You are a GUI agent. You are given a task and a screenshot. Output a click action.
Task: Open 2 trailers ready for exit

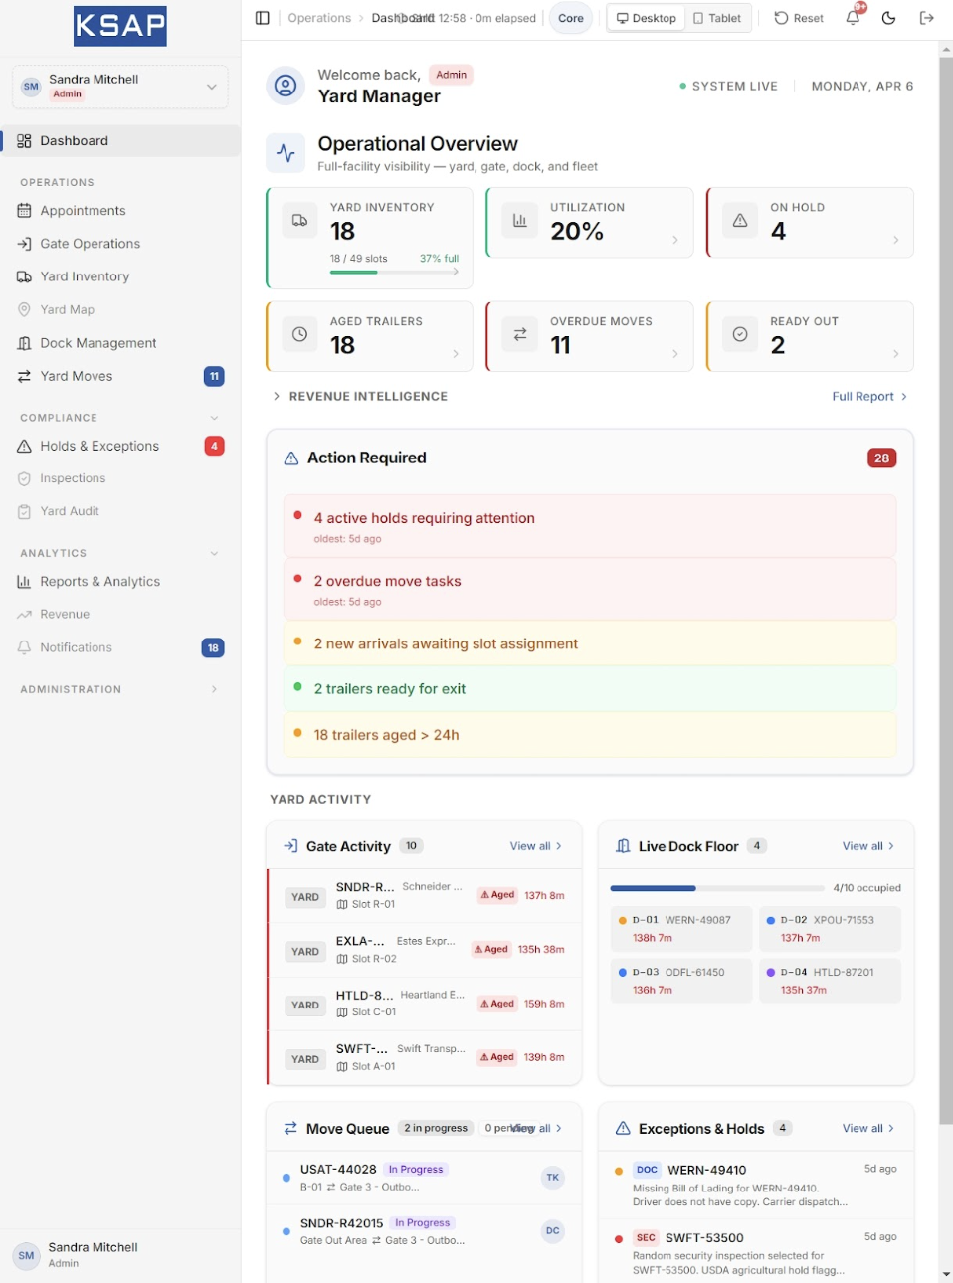pos(590,688)
